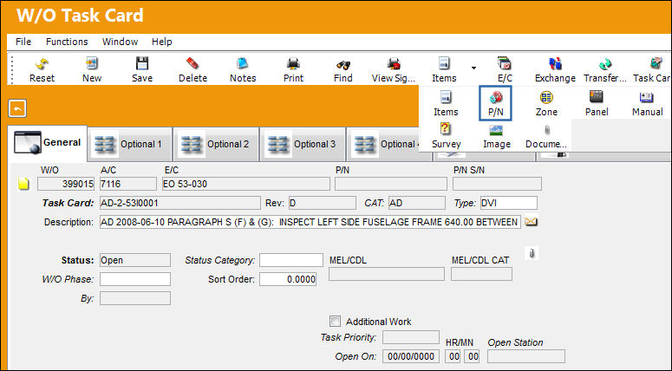Click the E/C field EO 53-030
This screenshot has width=672, height=371.
pos(246,184)
